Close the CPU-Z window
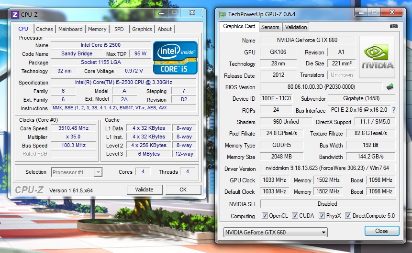This screenshot has width=412, height=253. click(x=192, y=13)
